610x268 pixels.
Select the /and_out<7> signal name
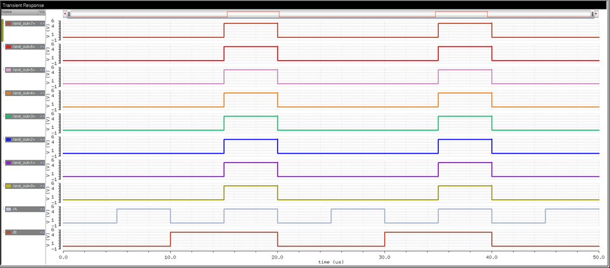(x=23, y=23)
